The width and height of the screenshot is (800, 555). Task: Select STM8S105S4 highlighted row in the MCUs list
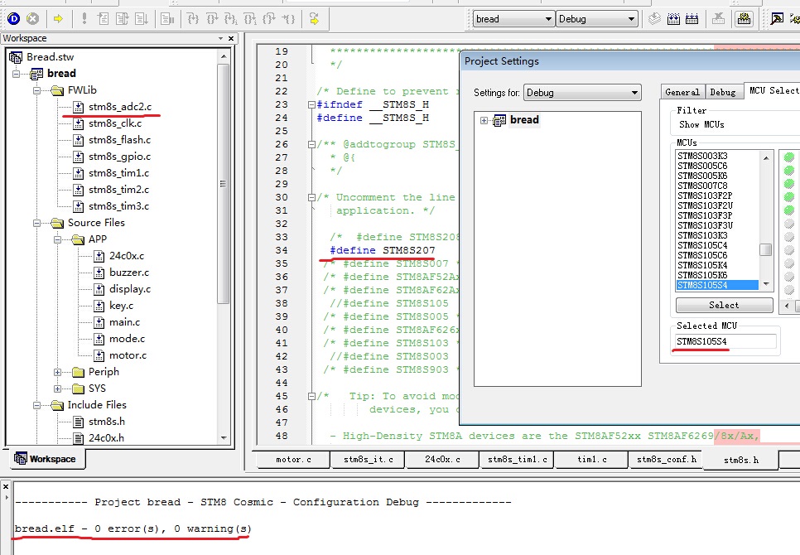(717, 285)
